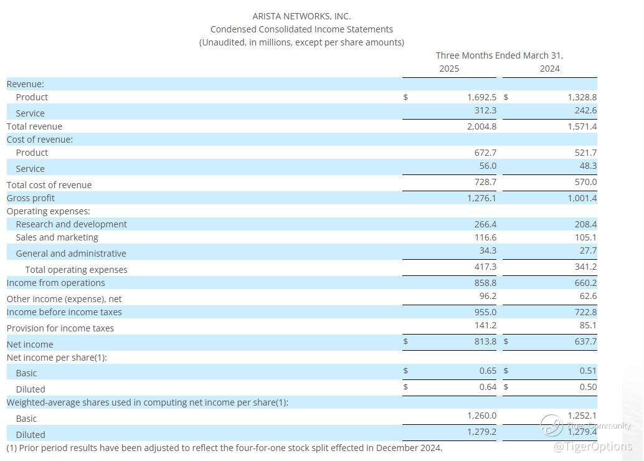Select service revenue value 242.6

pyautogui.click(x=585, y=110)
